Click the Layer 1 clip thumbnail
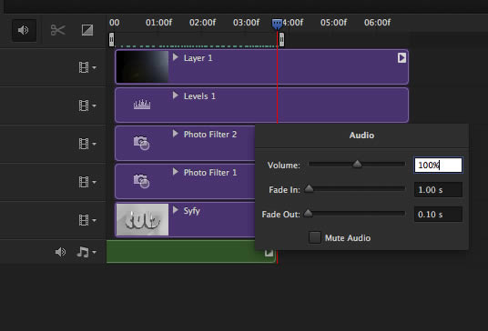 pyautogui.click(x=142, y=66)
